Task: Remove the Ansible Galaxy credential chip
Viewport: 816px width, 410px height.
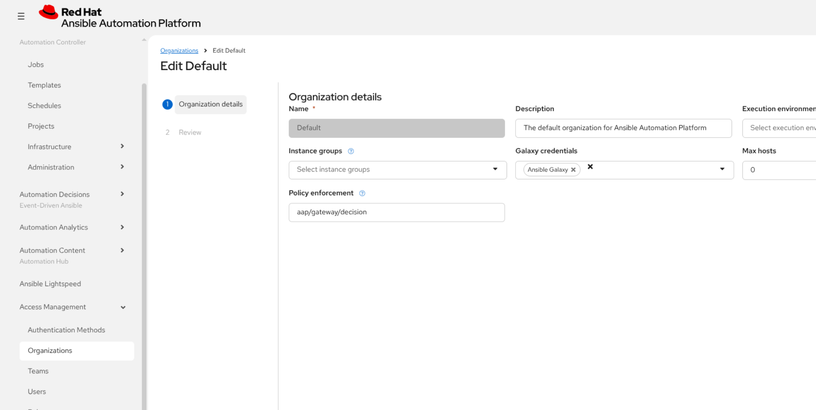Action: pyautogui.click(x=573, y=170)
